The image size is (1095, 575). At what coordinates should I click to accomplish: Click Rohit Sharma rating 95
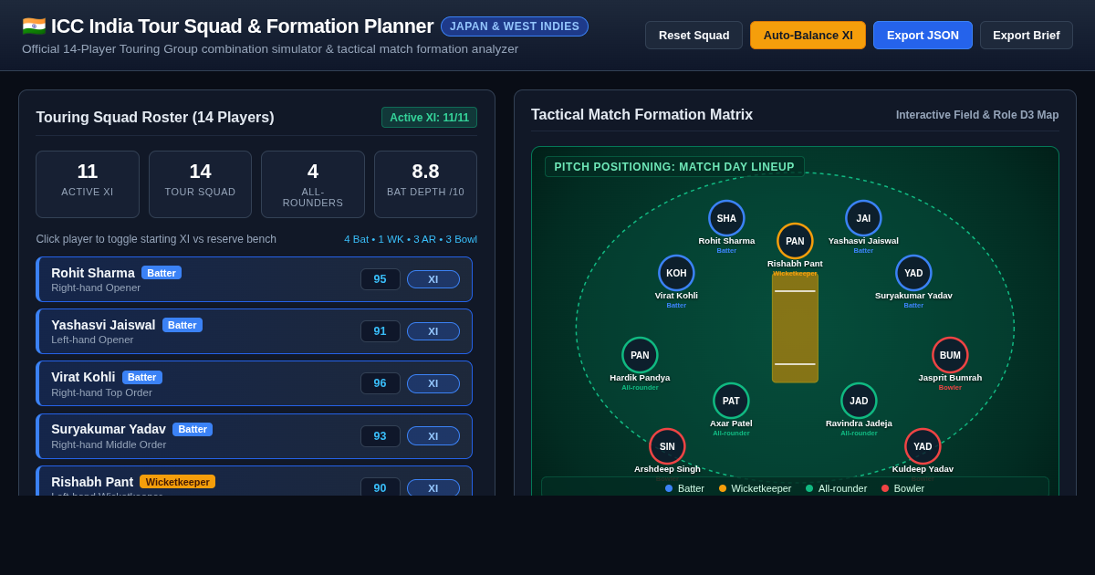pyautogui.click(x=380, y=279)
